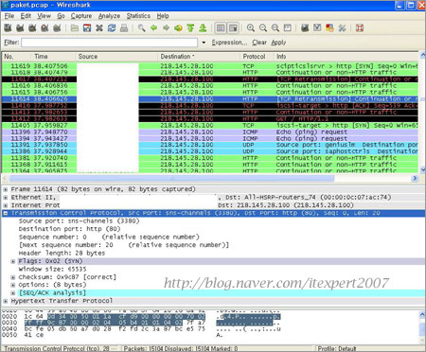Open the Statistics menu
This screenshot has height=352, width=426.
click(x=138, y=16)
